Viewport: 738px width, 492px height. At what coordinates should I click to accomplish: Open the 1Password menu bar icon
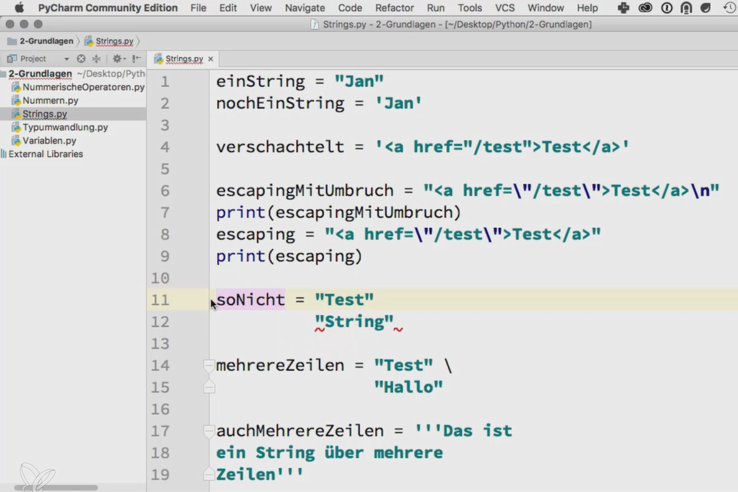[667, 8]
